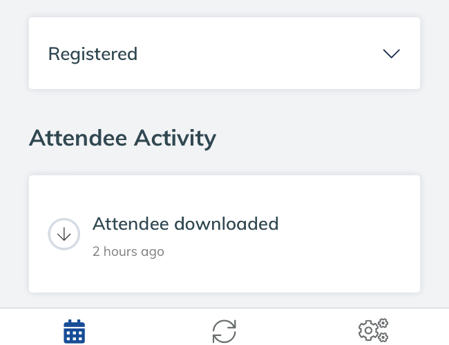This screenshot has width=449, height=345.
Task: Open the Registered status dropdown
Action: tap(224, 53)
